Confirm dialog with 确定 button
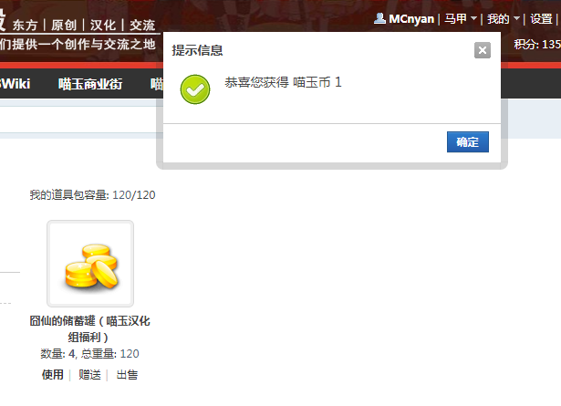 pos(468,142)
